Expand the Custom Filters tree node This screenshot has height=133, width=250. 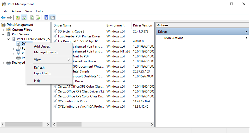click(3, 30)
